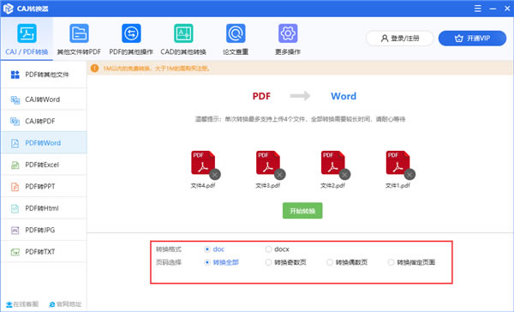Click the 文件2.pdf file name
The width and height of the screenshot is (514, 312).
[x=332, y=186]
